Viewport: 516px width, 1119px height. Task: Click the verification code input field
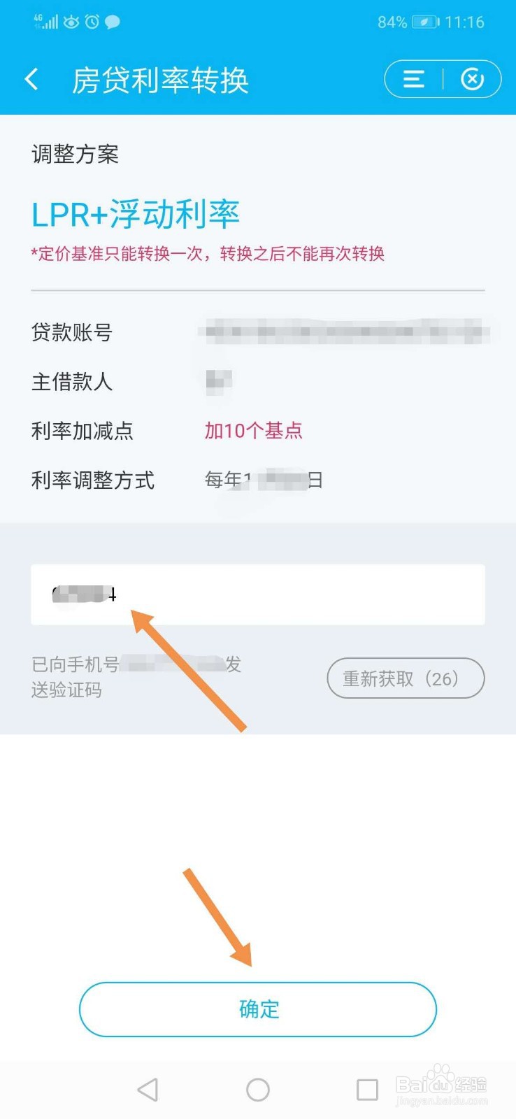[x=257, y=594]
